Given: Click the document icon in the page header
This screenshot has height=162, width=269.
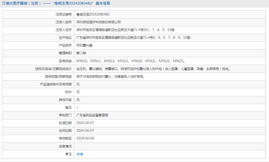Looking at the screenshot, I should (4, 3).
